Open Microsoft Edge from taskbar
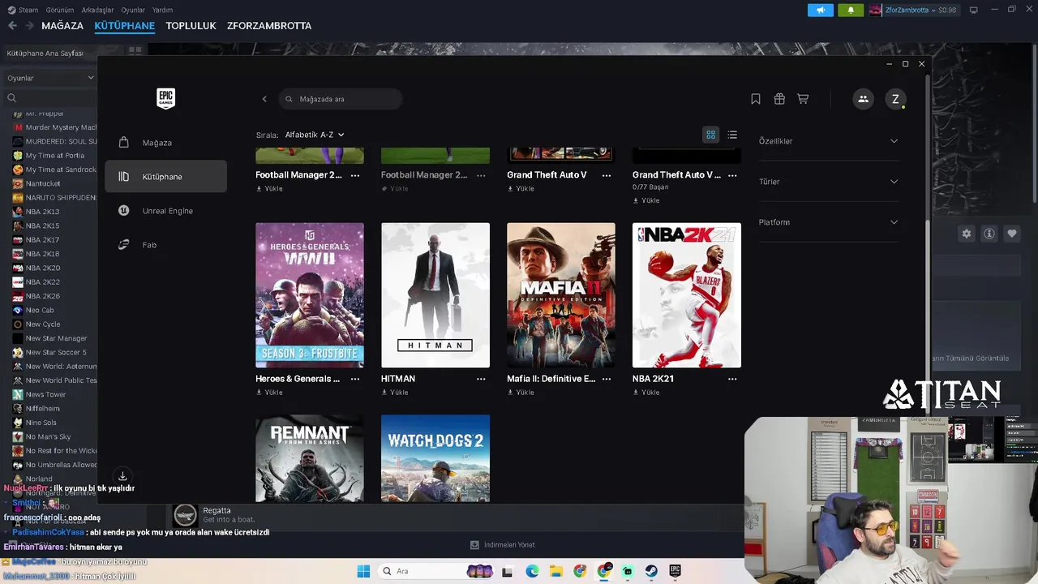This screenshot has height=584, width=1038. pos(532,571)
